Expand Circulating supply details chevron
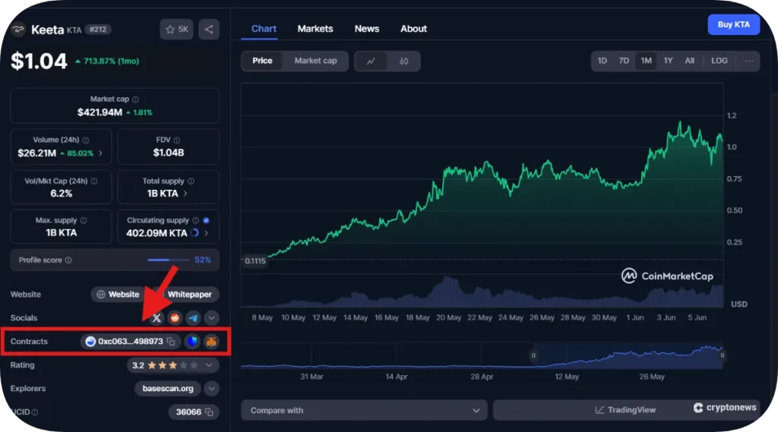This screenshot has width=778, height=432. point(206,232)
